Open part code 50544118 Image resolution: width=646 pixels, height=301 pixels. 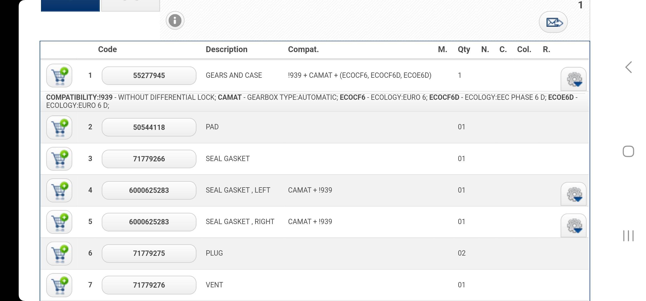click(x=149, y=127)
